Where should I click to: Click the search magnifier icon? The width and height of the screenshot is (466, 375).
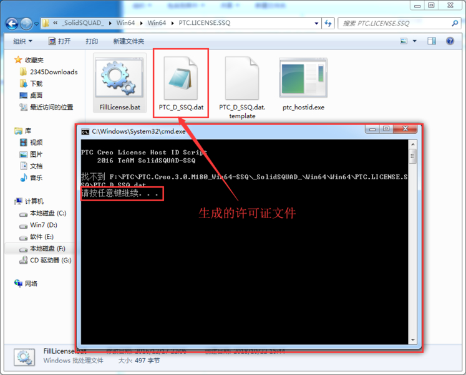pyautogui.click(x=455, y=23)
